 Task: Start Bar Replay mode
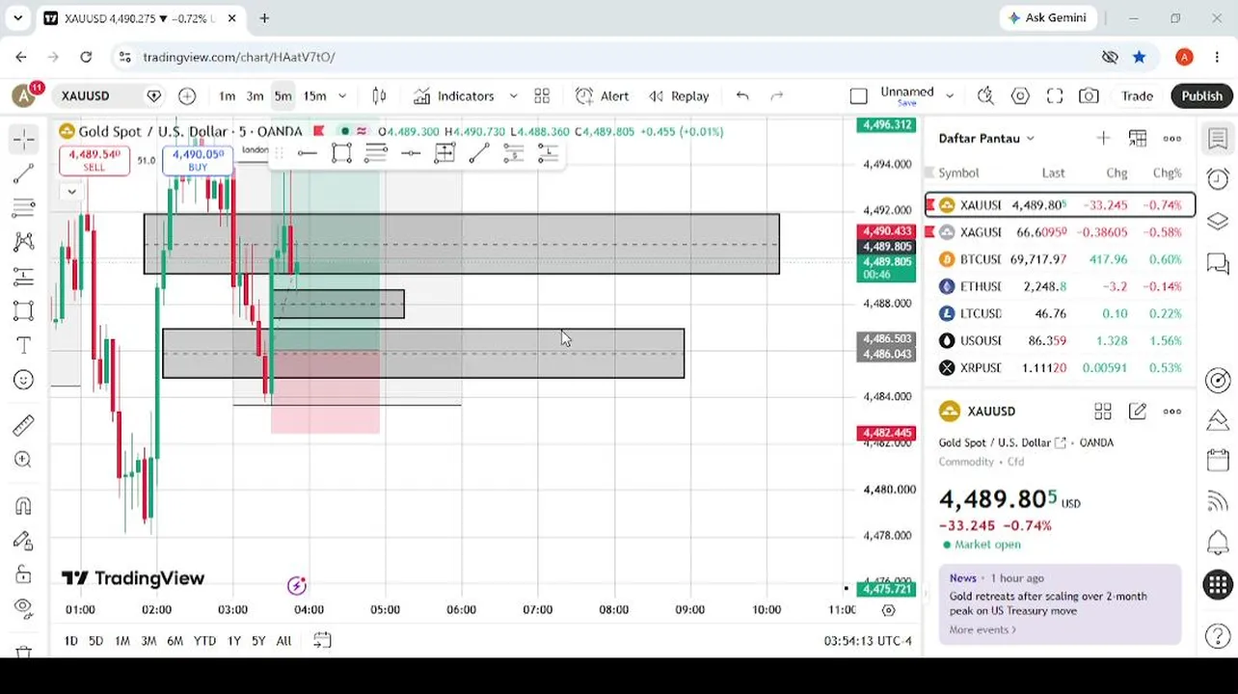point(679,95)
